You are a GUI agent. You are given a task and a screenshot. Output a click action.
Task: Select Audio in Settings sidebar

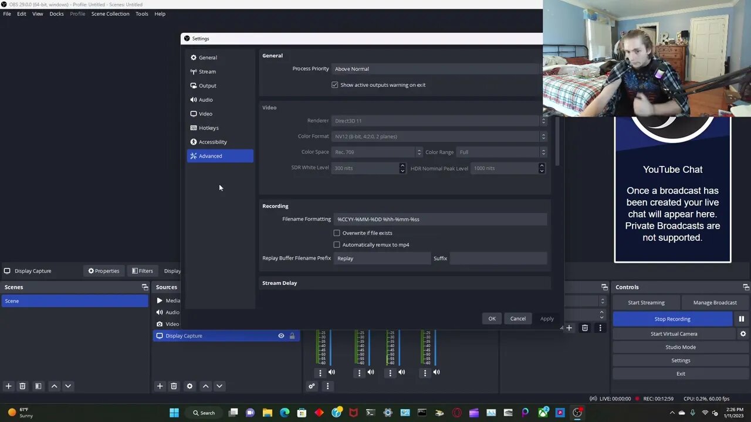220,100
